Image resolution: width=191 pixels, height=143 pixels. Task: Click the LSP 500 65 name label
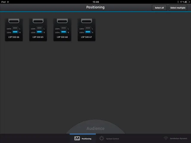click(38, 37)
